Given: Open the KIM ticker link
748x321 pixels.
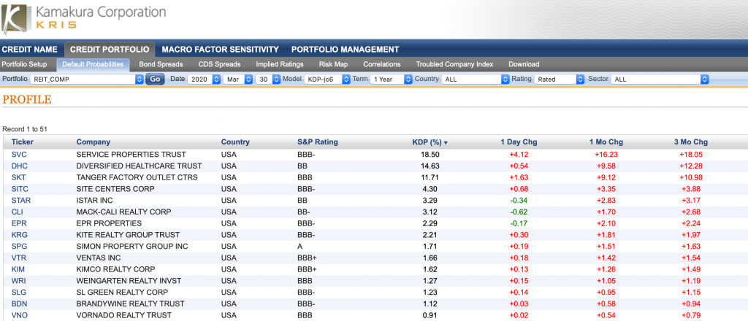Looking at the screenshot, I should [x=18, y=269].
